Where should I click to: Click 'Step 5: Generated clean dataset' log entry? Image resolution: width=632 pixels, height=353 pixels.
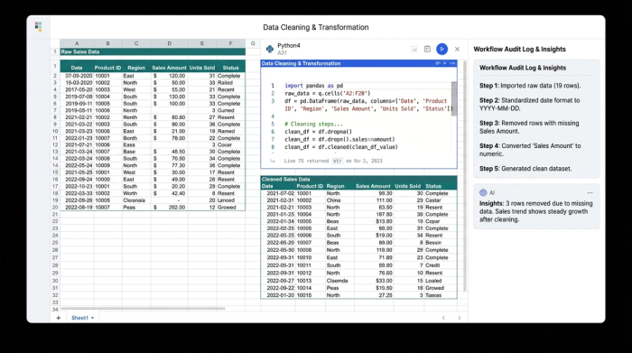pyautogui.click(x=525, y=169)
